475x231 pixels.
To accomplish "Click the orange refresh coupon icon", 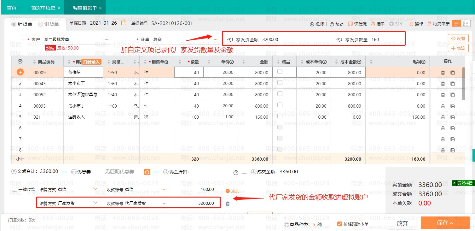I will tap(147, 172).
